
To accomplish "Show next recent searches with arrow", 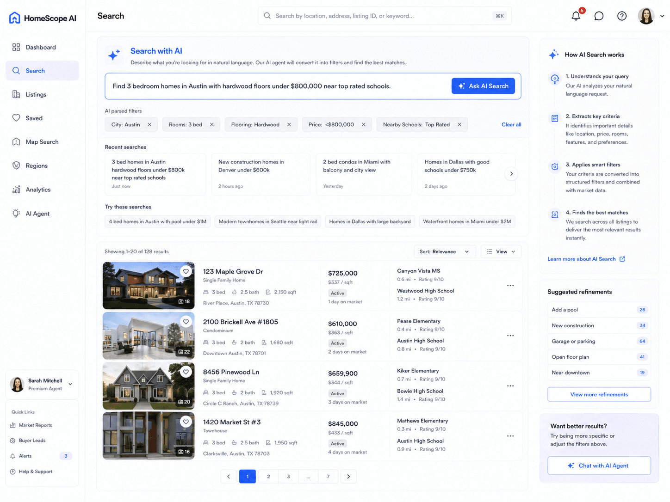I will tap(511, 174).
